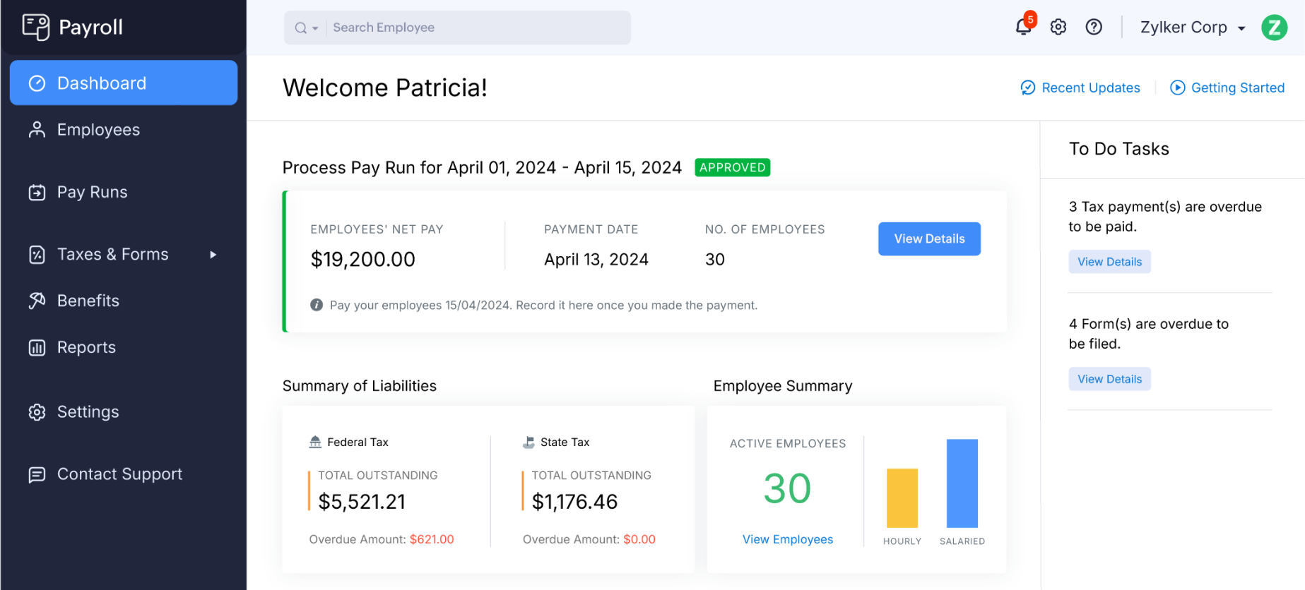1305x590 pixels.
Task: Open settings gear icon in top bar
Action: [1058, 27]
